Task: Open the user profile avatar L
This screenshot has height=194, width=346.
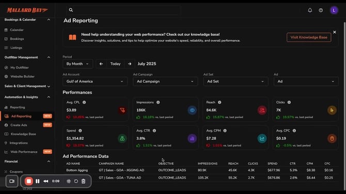Action: [x=334, y=10]
